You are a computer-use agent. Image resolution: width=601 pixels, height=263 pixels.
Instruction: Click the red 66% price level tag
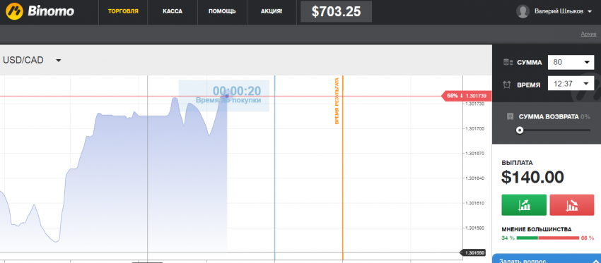pyautogui.click(x=466, y=96)
